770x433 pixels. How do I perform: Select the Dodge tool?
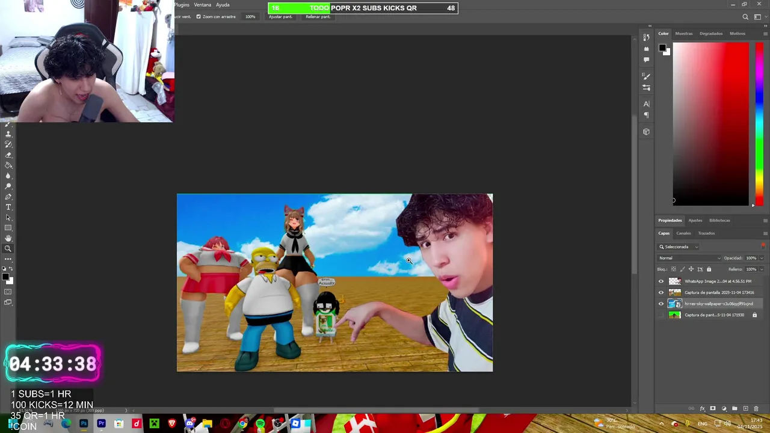point(8,186)
